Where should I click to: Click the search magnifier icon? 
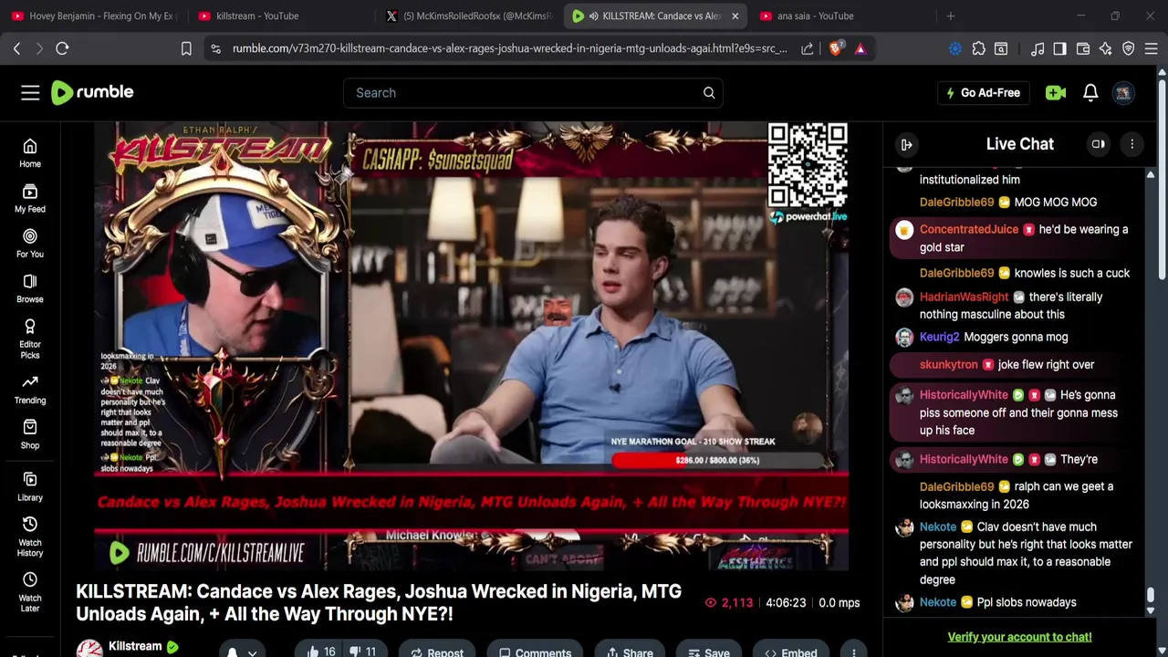pos(709,92)
